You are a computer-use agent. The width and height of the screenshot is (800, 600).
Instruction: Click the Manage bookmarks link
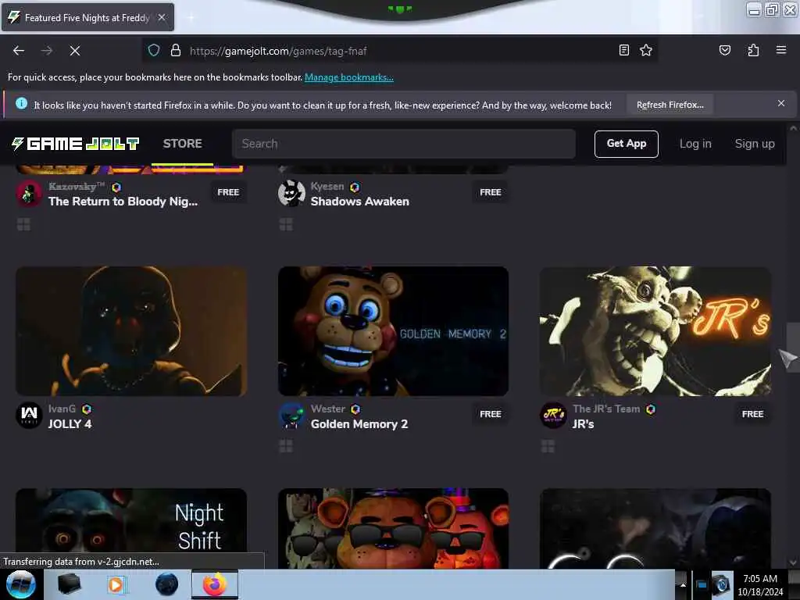point(349,77)
